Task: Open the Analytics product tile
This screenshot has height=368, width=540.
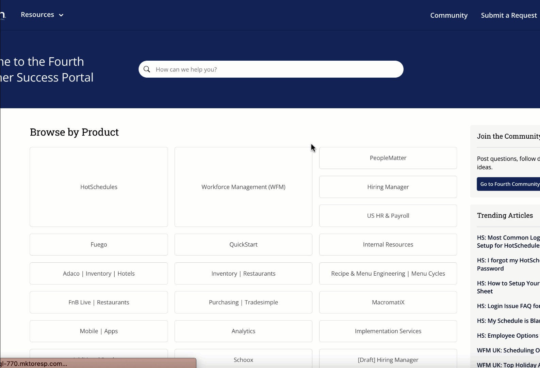Action: point(243,331)
